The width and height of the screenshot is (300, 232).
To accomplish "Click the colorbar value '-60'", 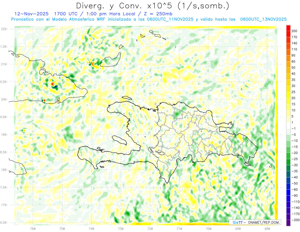I will coord(295,189).
